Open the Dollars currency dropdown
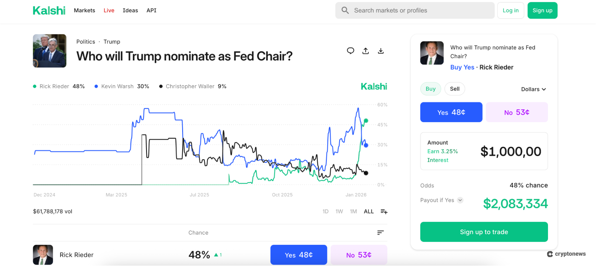The width and height of the screenshot is (596, 266). point(534,89)
